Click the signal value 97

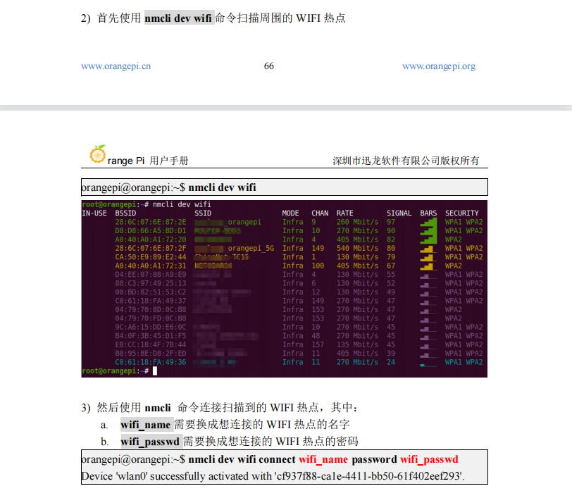tap(391, 222)
